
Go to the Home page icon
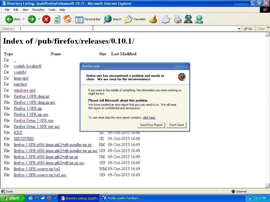pyautogui.click(x=67, y=19)
